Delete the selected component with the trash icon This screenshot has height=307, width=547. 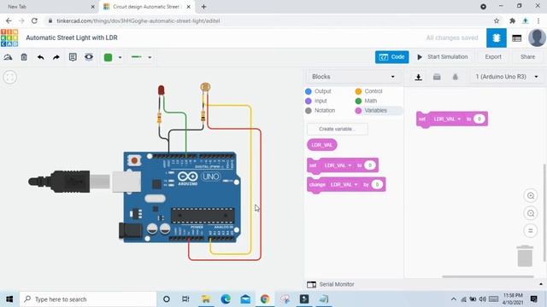pyautogui.click(x=24, y=57)
